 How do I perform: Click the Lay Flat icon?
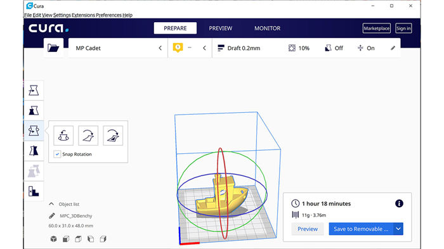[x=88, y=136]
